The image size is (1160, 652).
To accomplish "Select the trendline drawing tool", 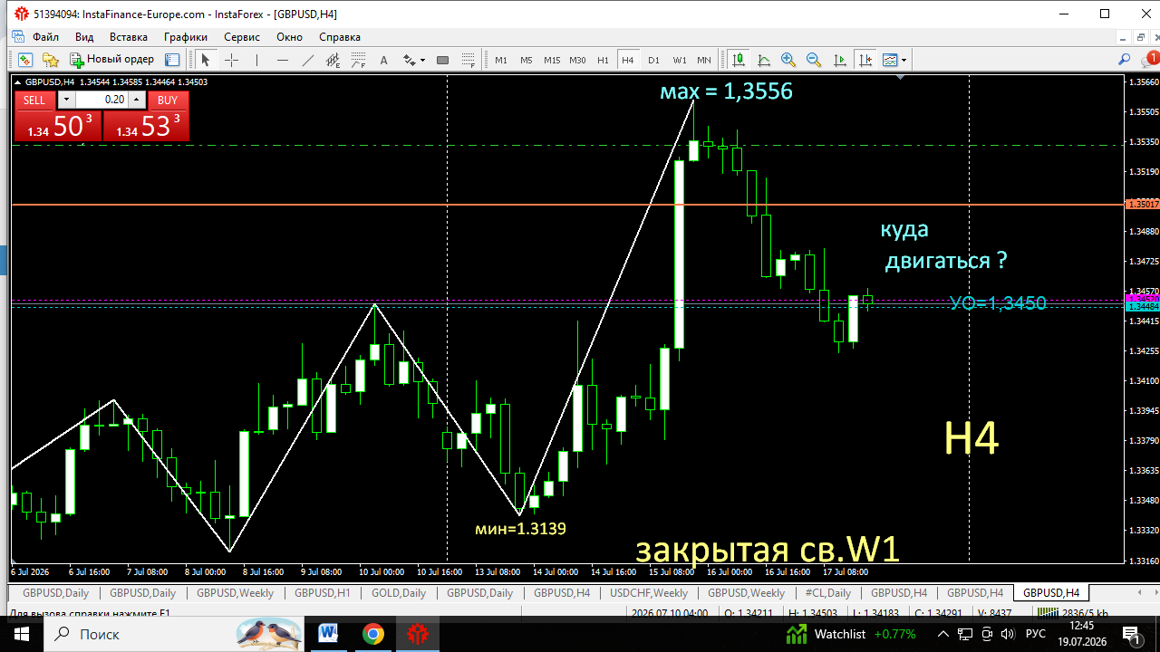I will click(x=307, y=60).
